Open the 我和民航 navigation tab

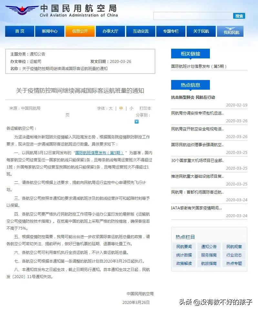coord(230,31)
